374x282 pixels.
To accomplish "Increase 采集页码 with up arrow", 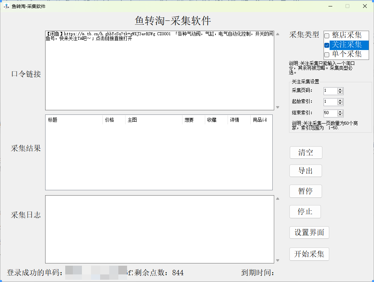I will click(x=340, y=89).
